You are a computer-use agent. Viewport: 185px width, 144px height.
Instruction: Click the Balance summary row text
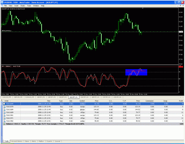[45, 124]
